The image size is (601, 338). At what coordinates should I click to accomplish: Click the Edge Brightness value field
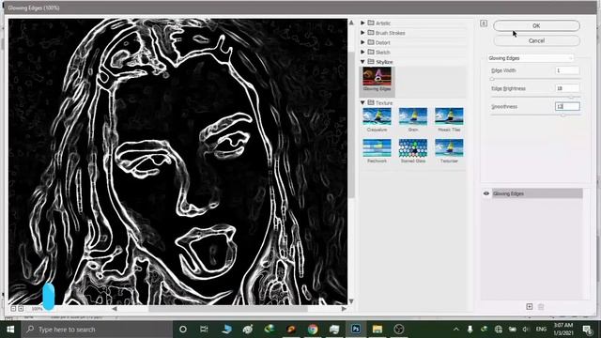coord(567,88)
